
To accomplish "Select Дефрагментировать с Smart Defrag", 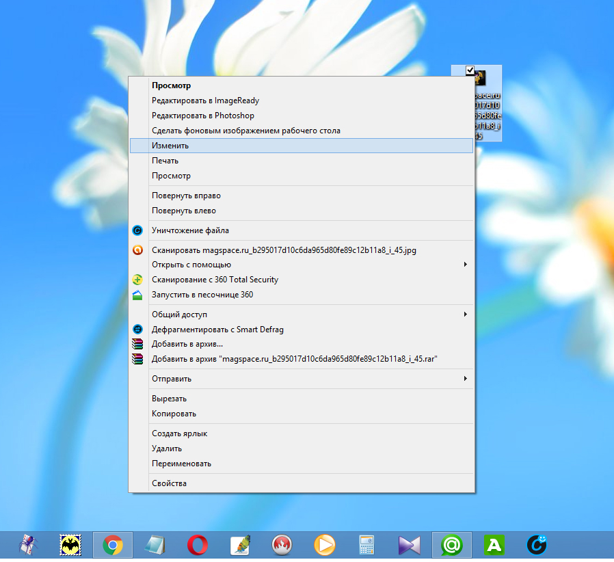I will click(217, 330).
